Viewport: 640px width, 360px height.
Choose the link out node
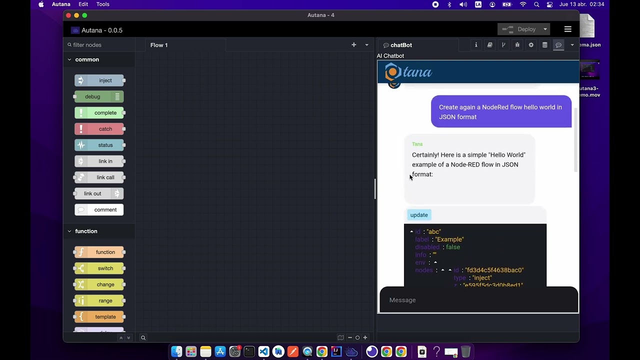99,193
